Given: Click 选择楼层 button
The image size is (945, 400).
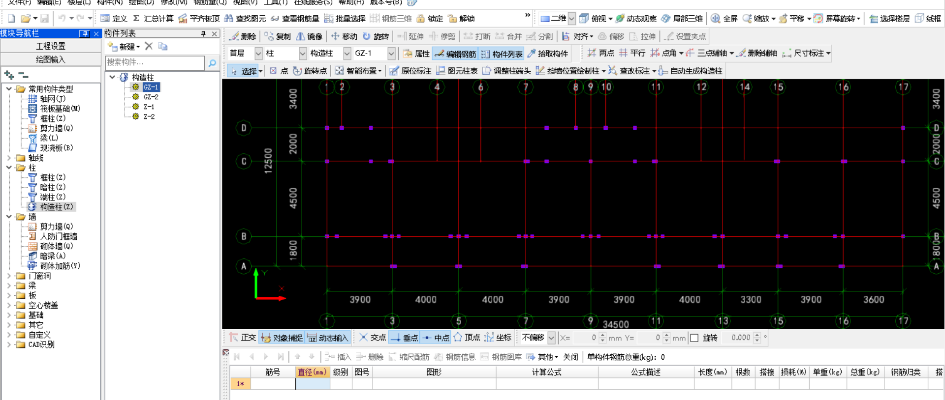Looking at the screenshot, I should pos(889,19).
